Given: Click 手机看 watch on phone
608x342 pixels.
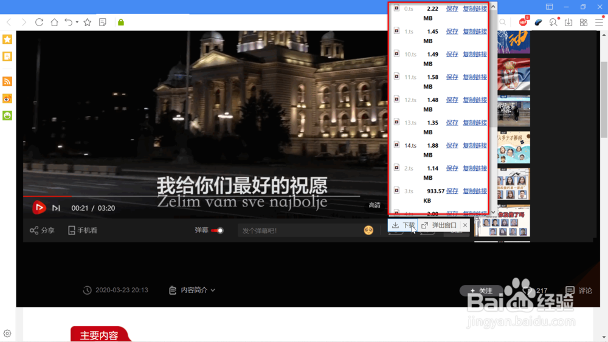Looking at the screenshot, I should pos(83,230).
